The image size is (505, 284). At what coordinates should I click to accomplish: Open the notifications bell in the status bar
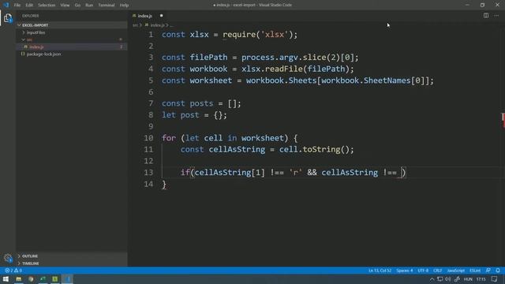click(498, 271)
